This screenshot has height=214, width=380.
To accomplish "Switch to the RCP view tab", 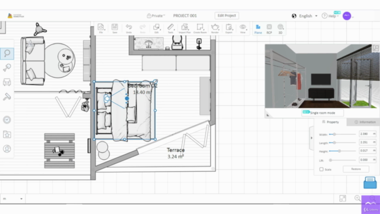I will (269, 29).
